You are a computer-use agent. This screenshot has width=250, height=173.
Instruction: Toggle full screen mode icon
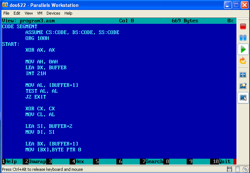coord(243,75)
